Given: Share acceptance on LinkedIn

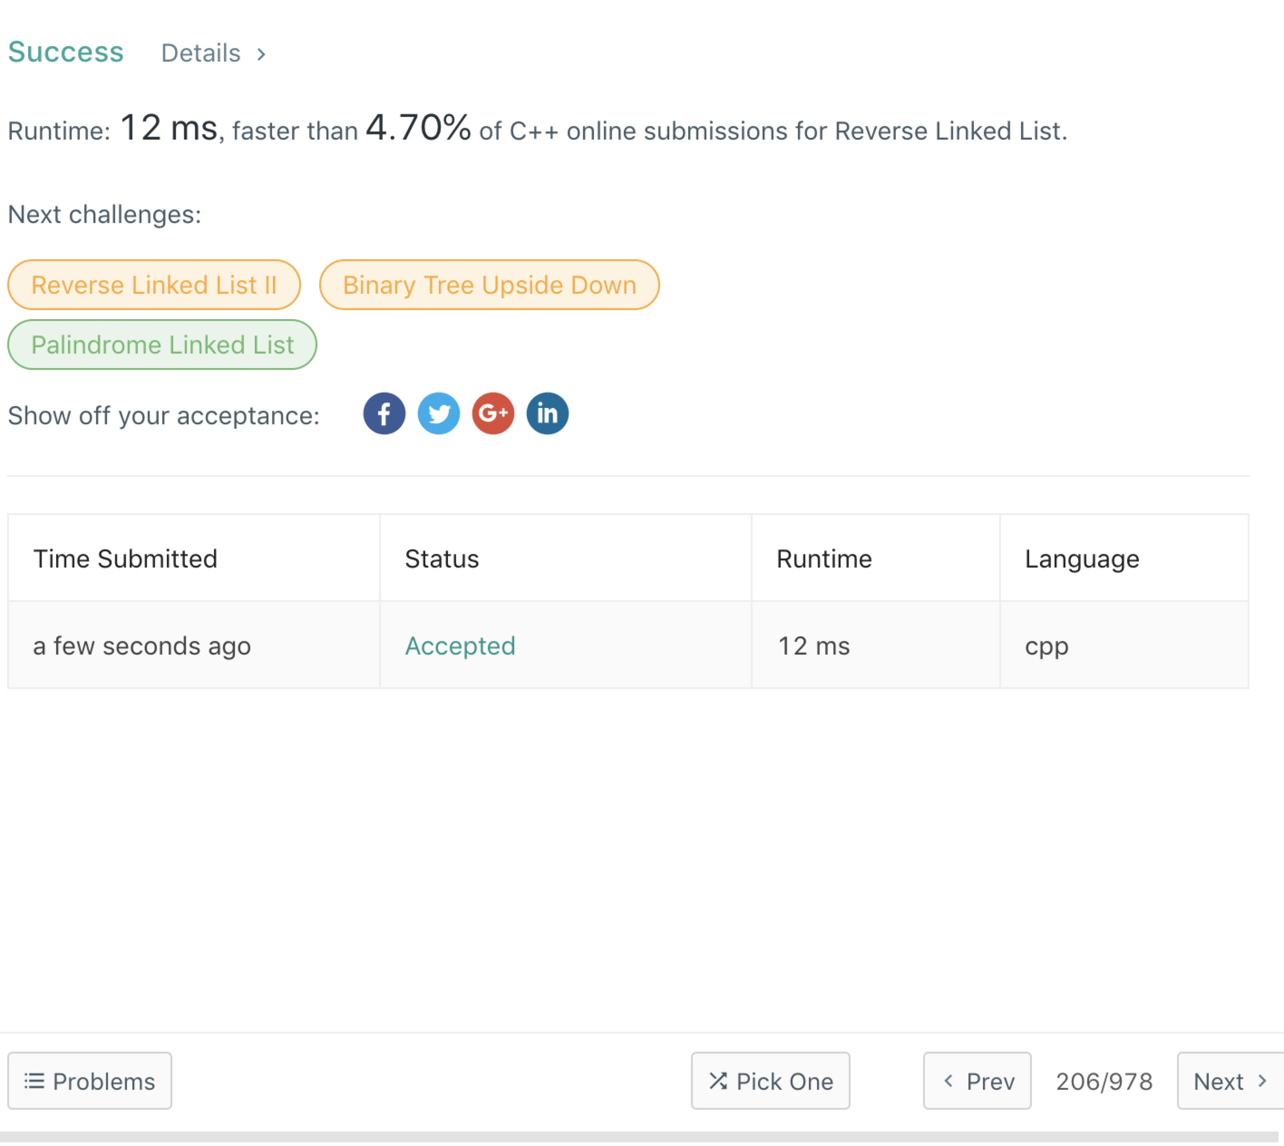Looking at the screenshot, I should point(547,414).
